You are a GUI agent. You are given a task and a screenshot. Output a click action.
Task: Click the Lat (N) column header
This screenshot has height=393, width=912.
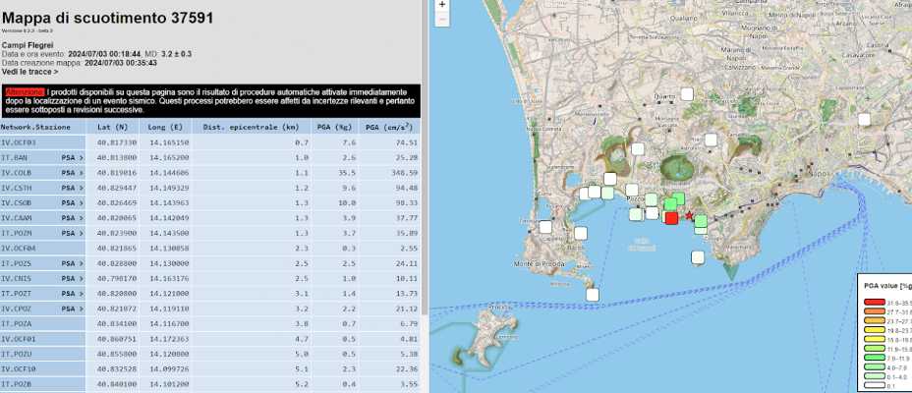point(114,127)
